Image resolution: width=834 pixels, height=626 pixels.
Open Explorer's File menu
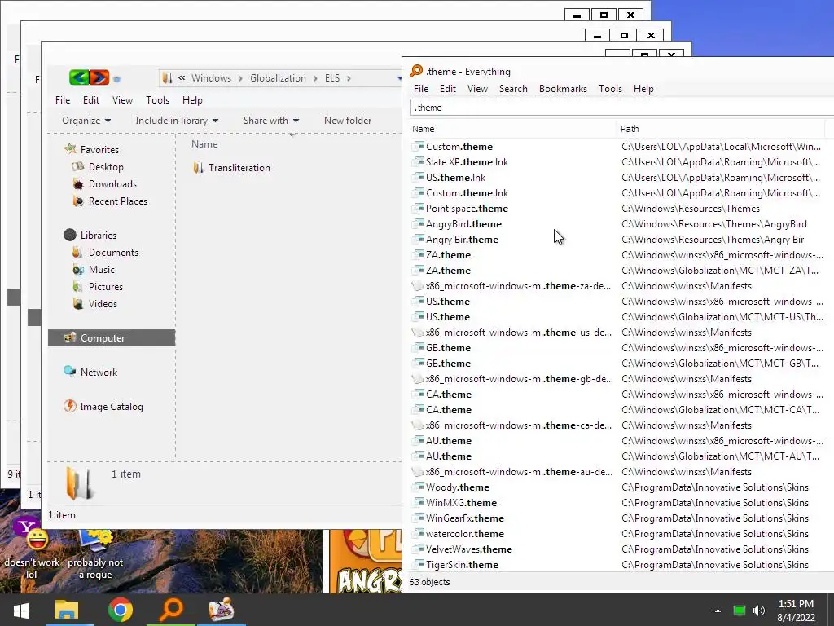63,100
